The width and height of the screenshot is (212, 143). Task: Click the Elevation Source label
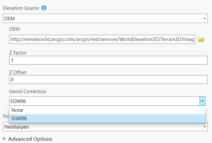[21, 8]
